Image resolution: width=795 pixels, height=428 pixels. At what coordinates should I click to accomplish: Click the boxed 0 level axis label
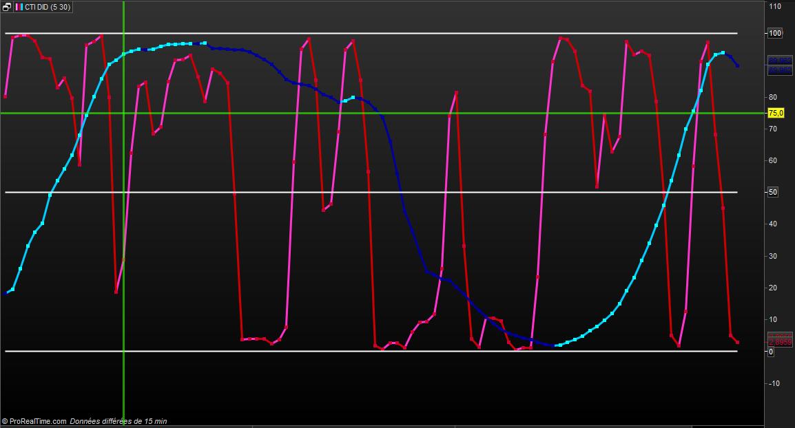pyautogui.click(x=771, y=352)
